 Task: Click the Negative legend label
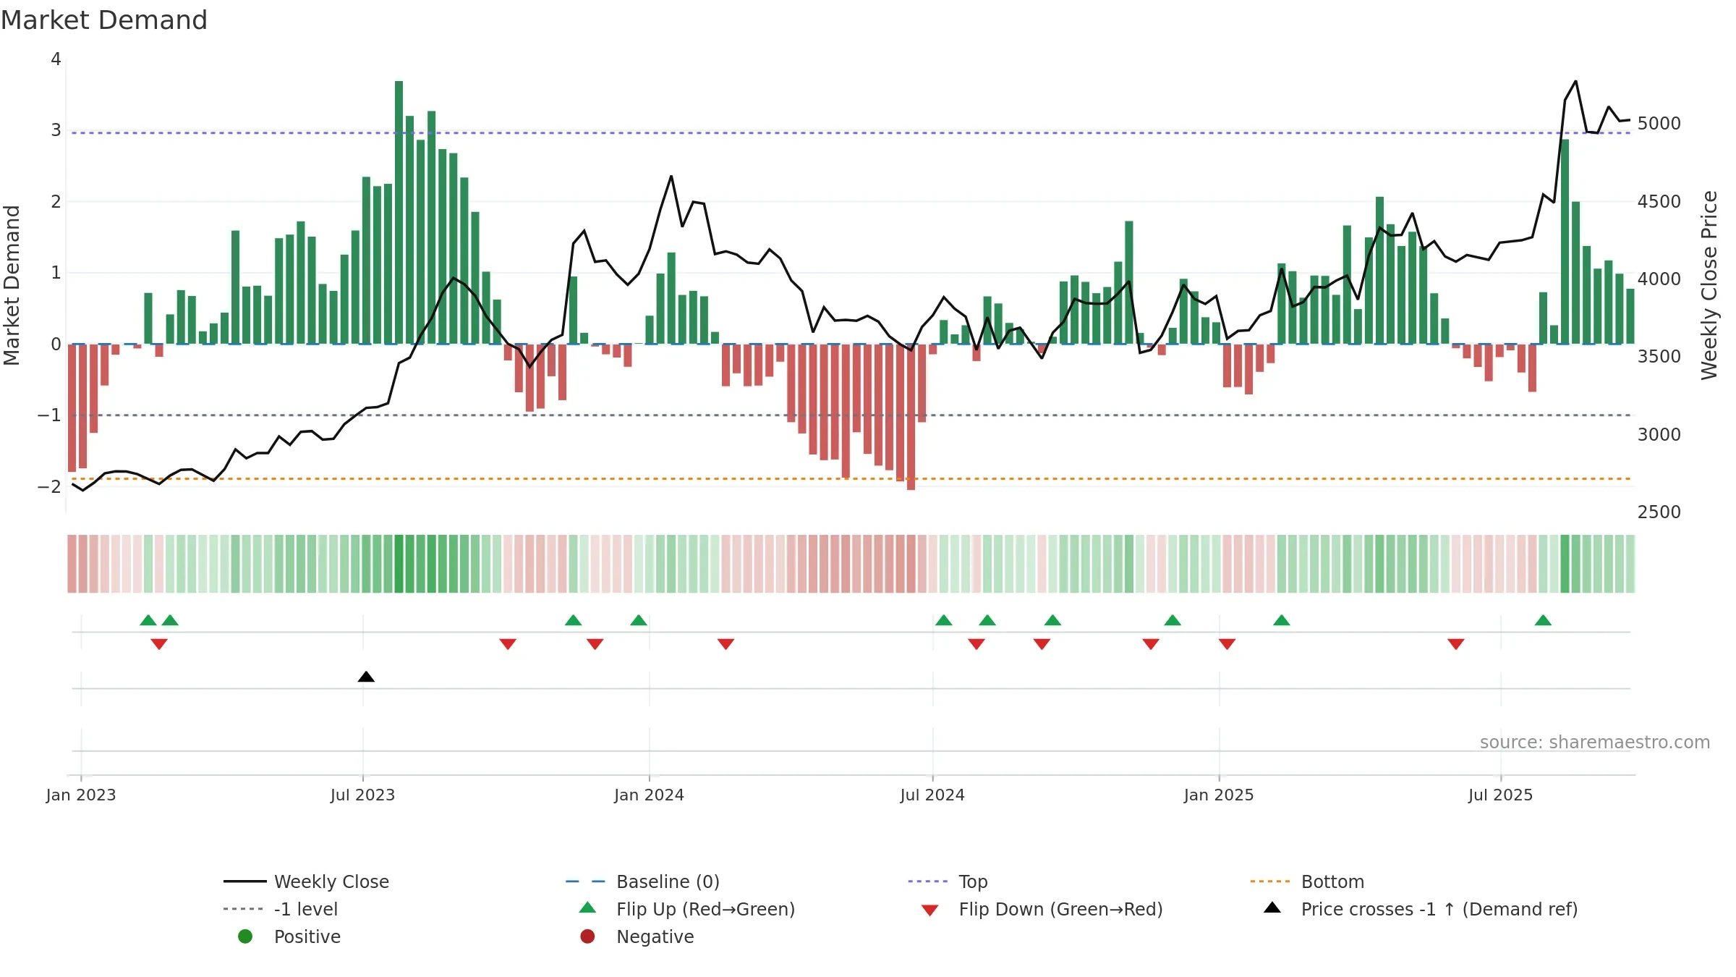coord(655,936)
